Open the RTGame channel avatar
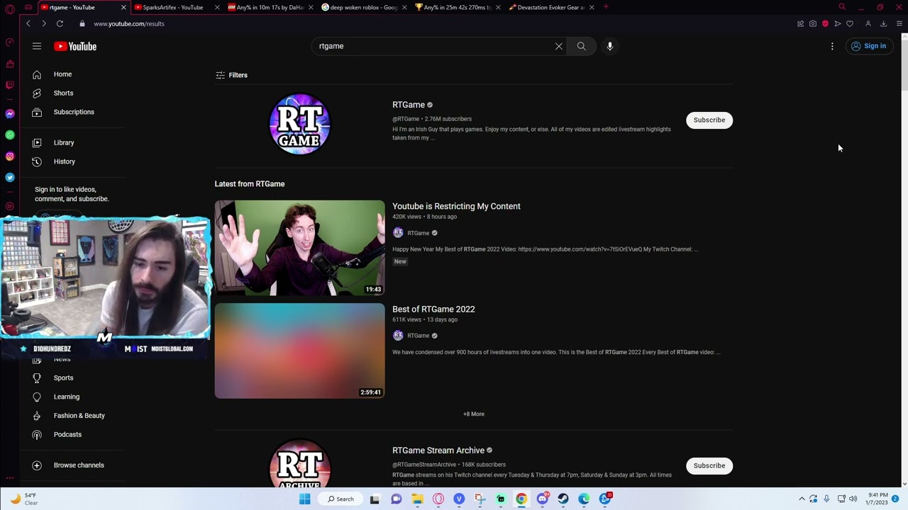This screenshot has height=510, width=908. (300, 124)
